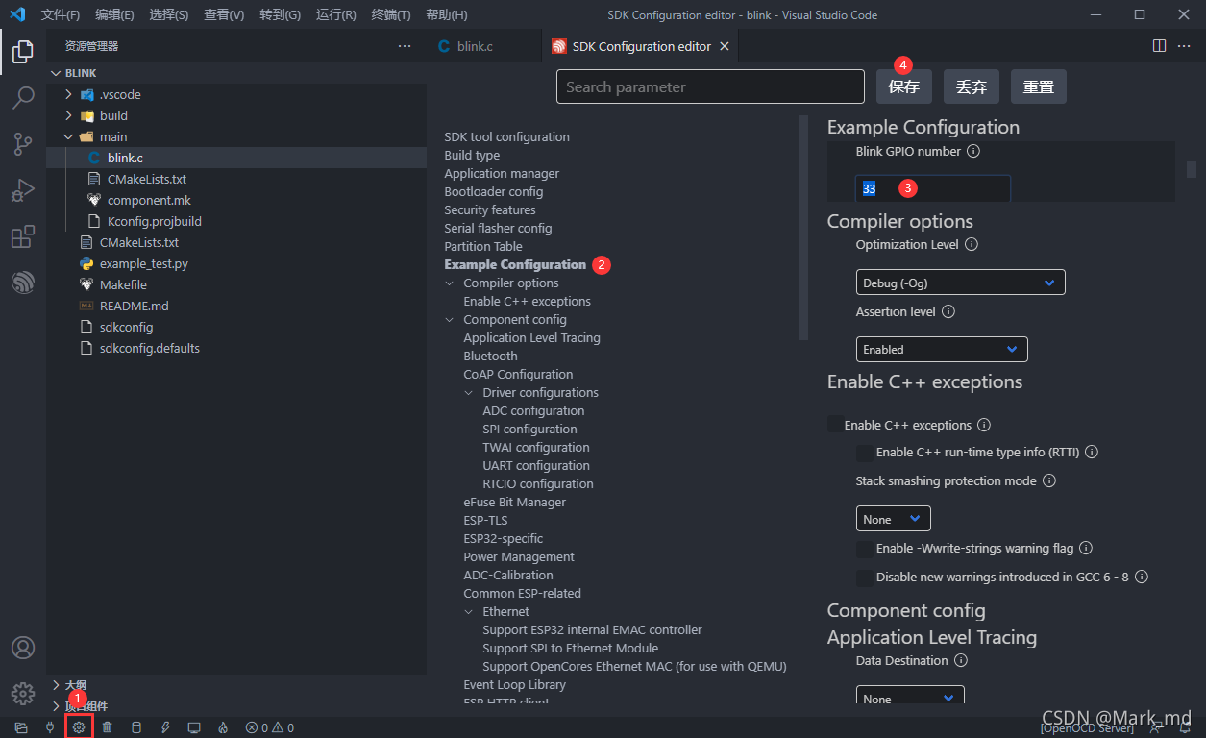Click the 丢弃 discard button
Viewport: 1206px width, 738px height.
click(972, 86)
